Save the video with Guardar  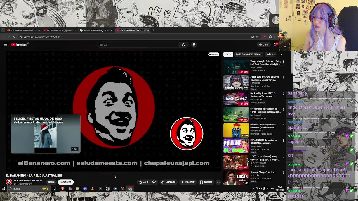[206, 182]
